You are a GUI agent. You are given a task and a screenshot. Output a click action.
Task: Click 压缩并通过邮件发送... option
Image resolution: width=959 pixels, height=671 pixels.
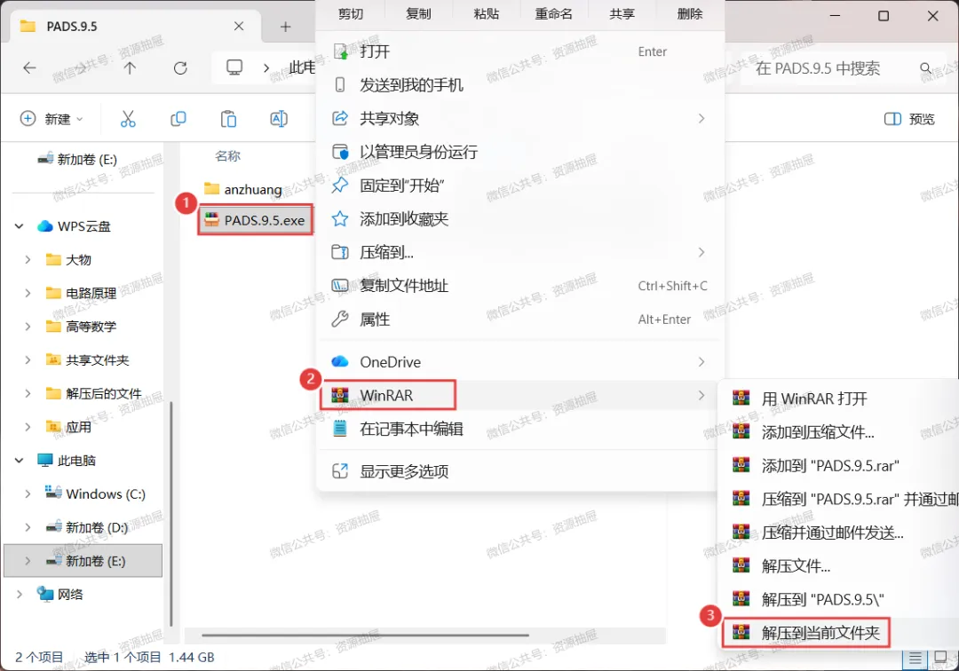coord(840,533)
